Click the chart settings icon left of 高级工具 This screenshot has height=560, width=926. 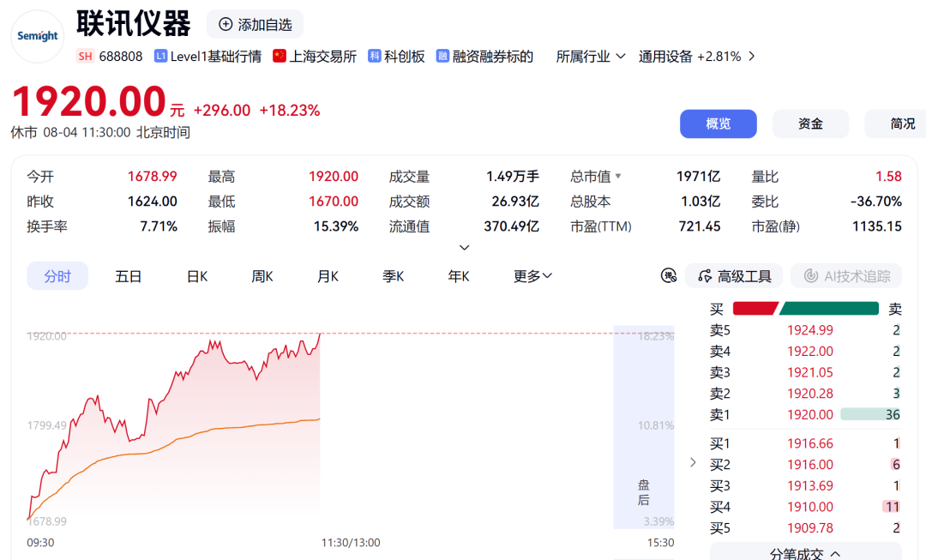pos(669,275)
